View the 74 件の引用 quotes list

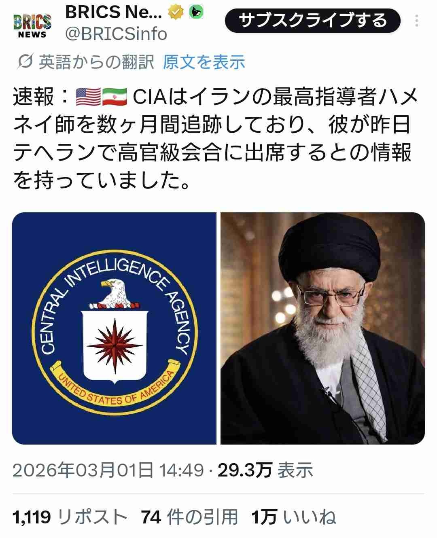189,517
